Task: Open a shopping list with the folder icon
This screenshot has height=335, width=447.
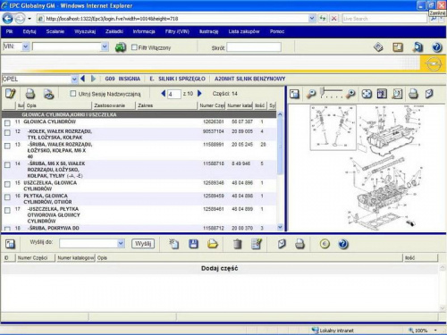Action: tap(213, 244)
